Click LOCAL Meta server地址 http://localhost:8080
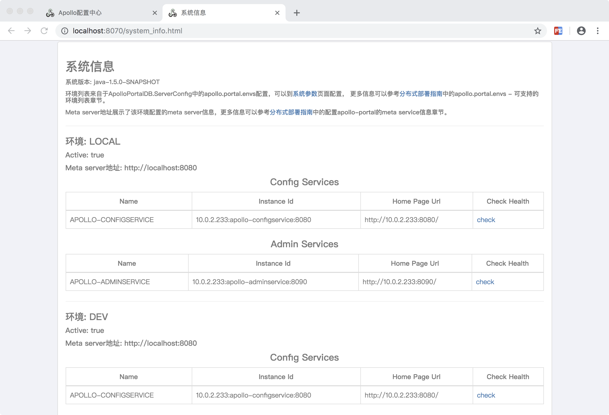 click(131, 168)
